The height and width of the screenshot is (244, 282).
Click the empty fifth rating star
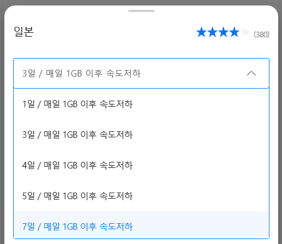(245, 32)
